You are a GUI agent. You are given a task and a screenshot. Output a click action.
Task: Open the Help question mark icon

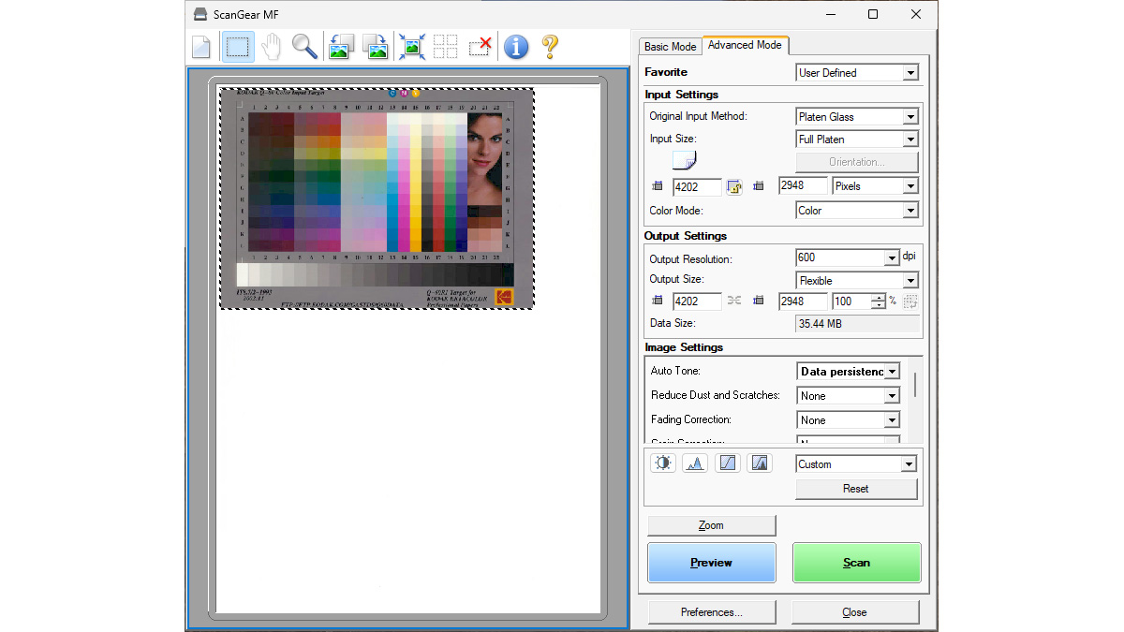point(552,45)
